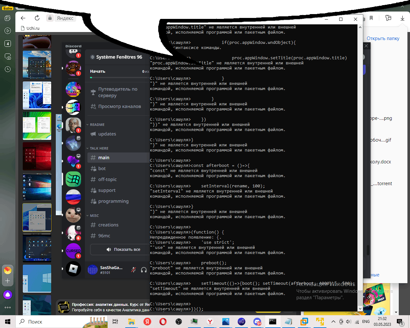Screen dimensions: 410x328
Task: Launch OBS Studio from the taskbar
Action: [179, 322]
